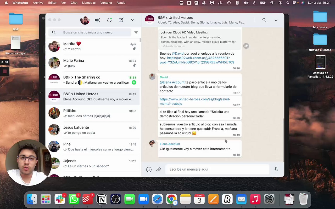Click Elena Account sender name in the message
335x209 pixels.
pos(170,144)
